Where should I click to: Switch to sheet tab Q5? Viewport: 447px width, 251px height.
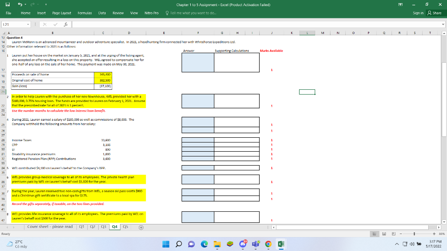125,227
